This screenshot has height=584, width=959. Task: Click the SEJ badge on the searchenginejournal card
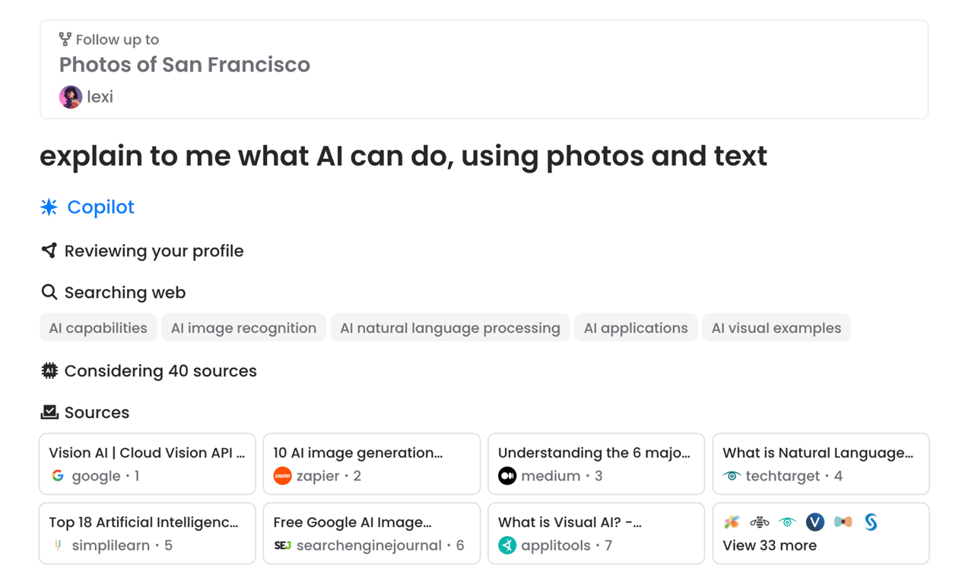pos(284,544)
